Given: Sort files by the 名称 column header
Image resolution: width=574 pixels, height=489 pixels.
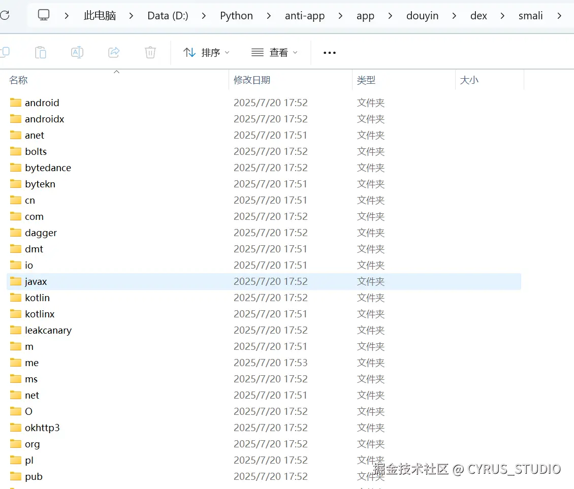Looking at the screenshot, I should click(18, 80).
